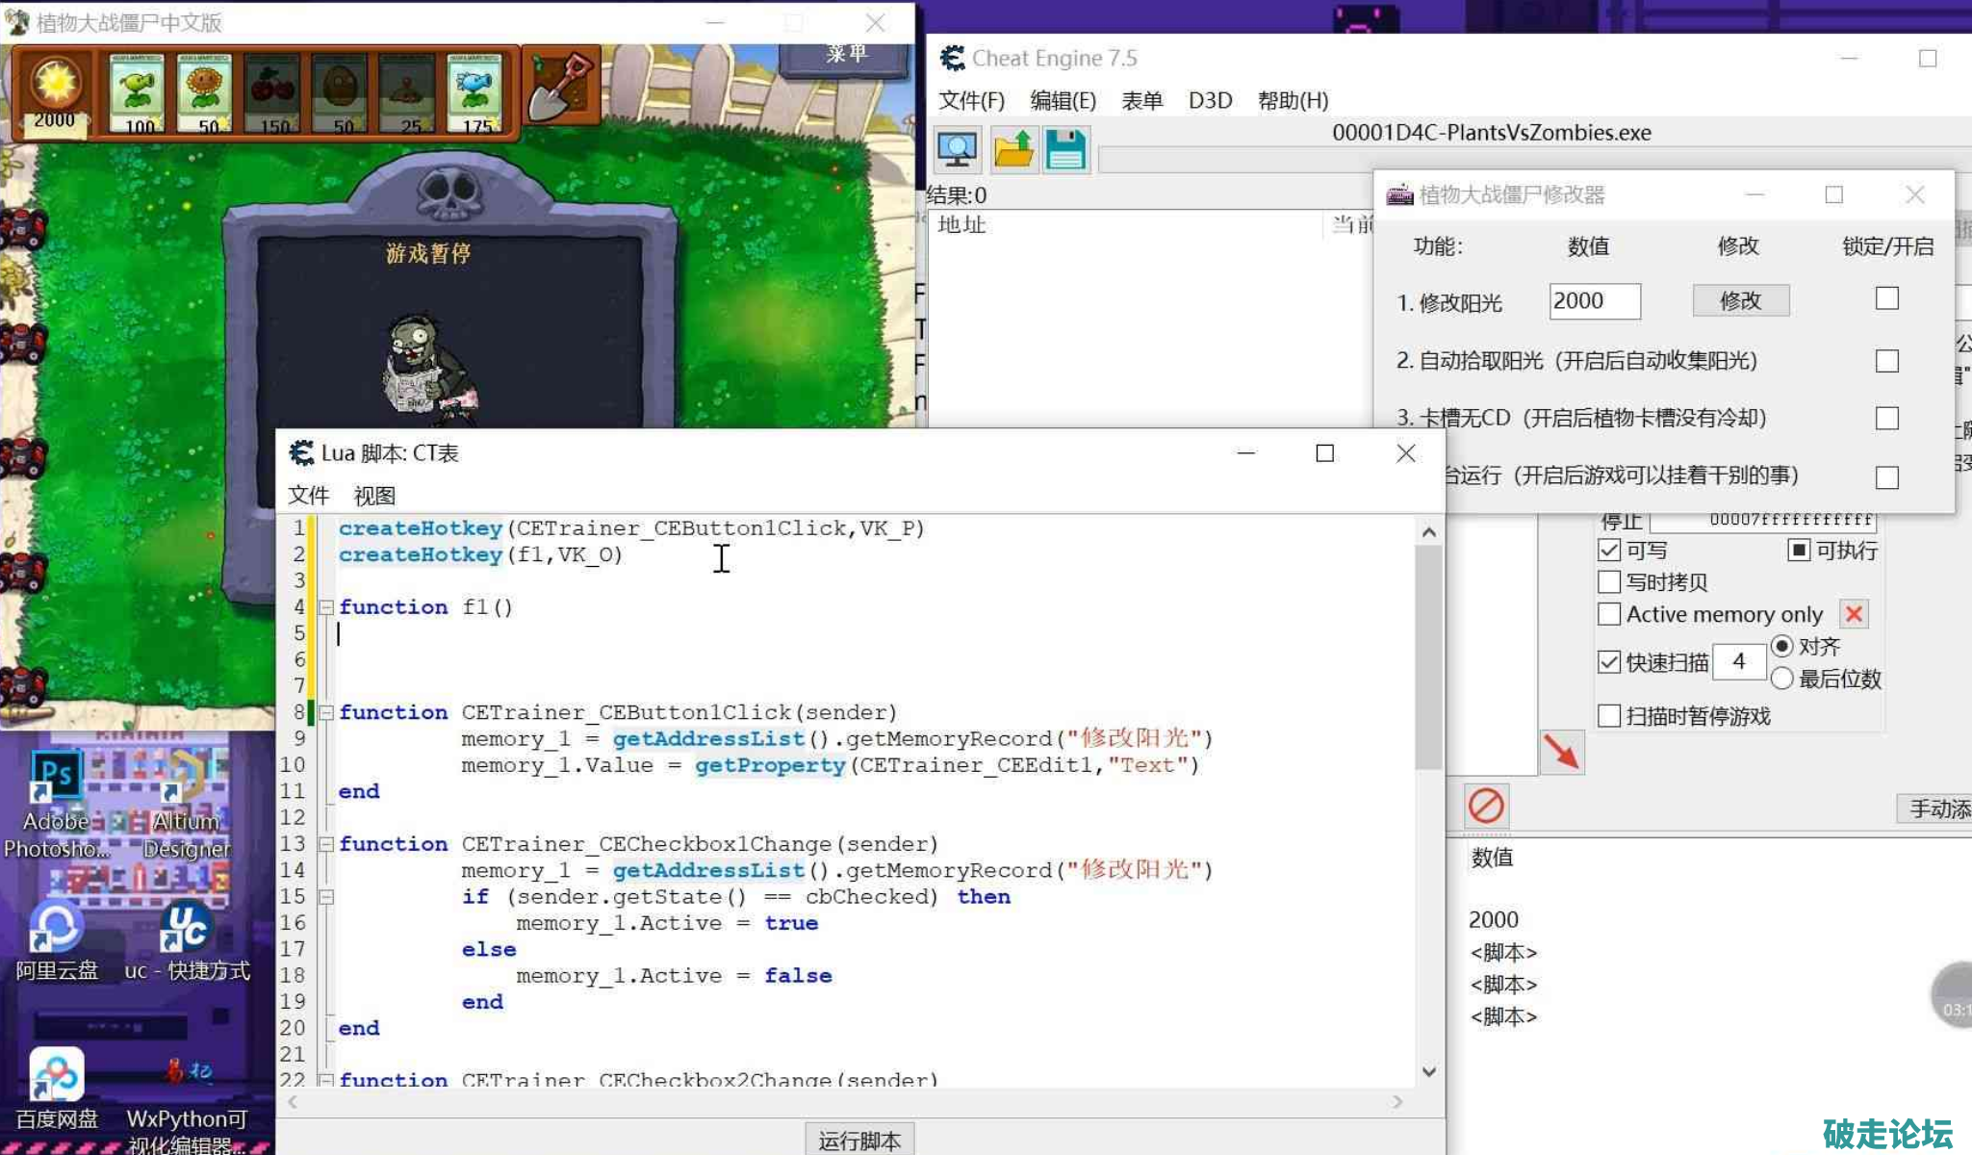This screenshot has width=1972, height=1155.
Task: Open the 表单 menu in Cheat Engine
Action: [x=1141, y=100]
